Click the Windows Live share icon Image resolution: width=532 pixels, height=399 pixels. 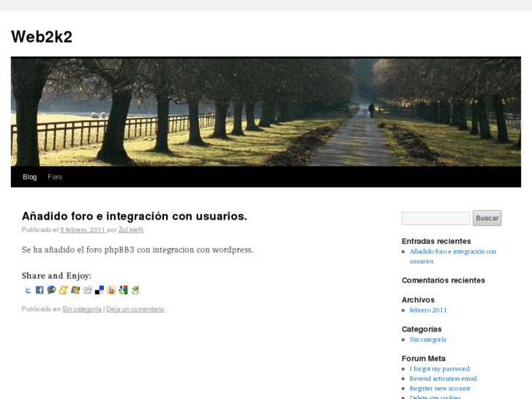[75, 290]
